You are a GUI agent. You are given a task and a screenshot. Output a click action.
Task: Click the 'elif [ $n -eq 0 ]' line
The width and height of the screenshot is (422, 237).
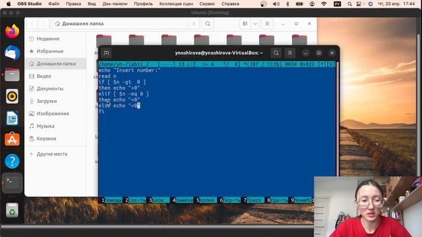[x=123, y=93]
